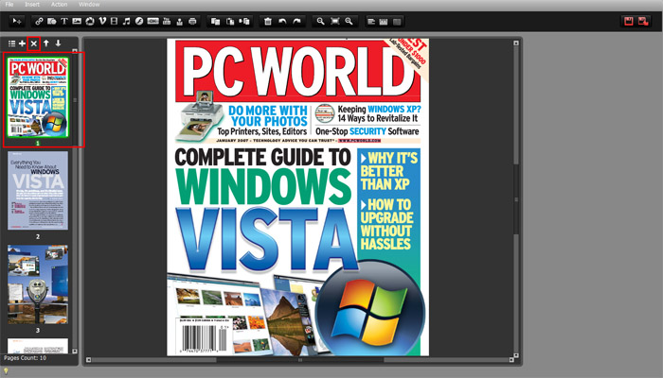Select page 1 PC World cover thumbnail
663x378 pixels.
38,97
